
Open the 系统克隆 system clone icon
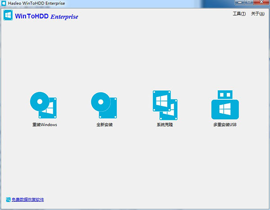pyautogui.click(x=165, y=105)
